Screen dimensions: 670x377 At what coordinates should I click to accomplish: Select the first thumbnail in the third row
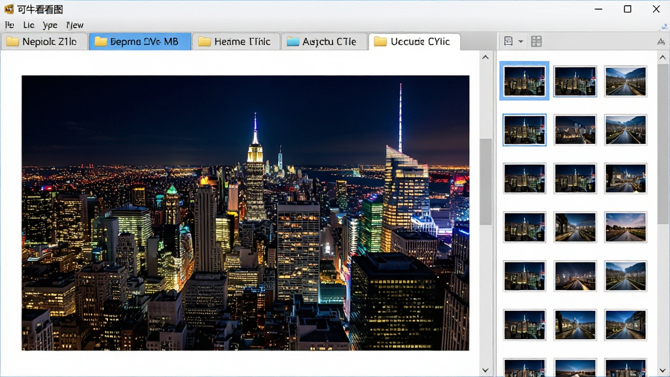[x=524, y=178]
